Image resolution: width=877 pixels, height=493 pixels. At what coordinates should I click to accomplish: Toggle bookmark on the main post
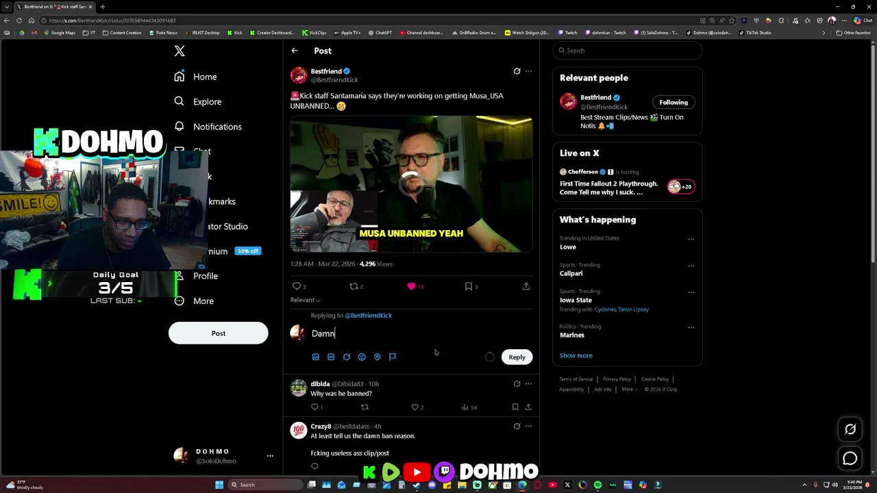(x=469, y=286)
